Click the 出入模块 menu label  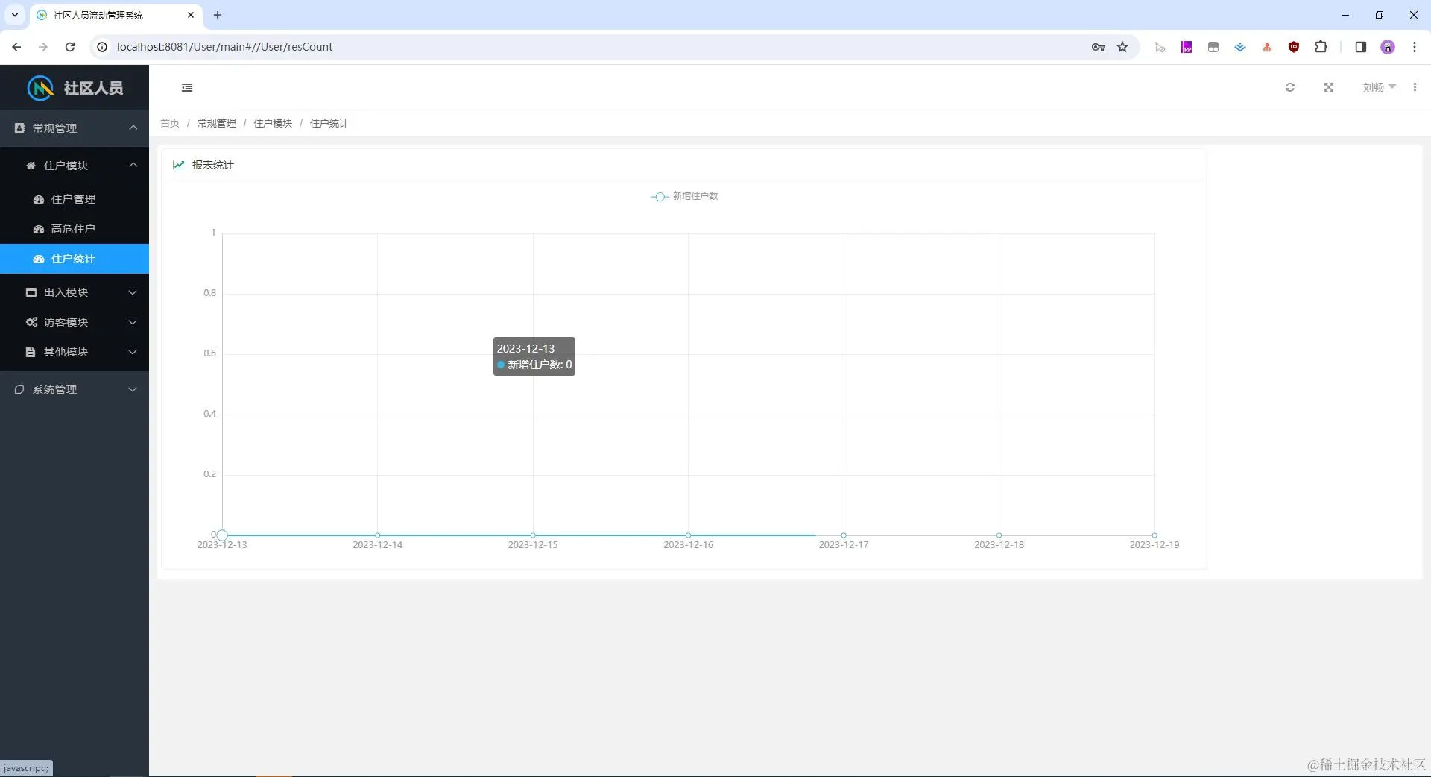pos(66,292)
